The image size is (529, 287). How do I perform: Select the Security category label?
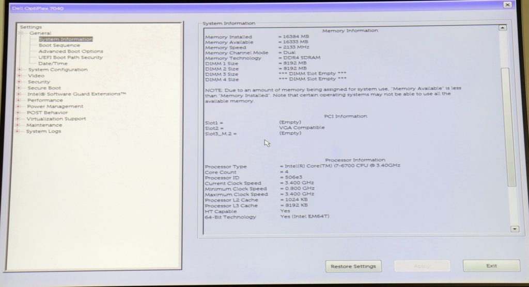(39, 82)
